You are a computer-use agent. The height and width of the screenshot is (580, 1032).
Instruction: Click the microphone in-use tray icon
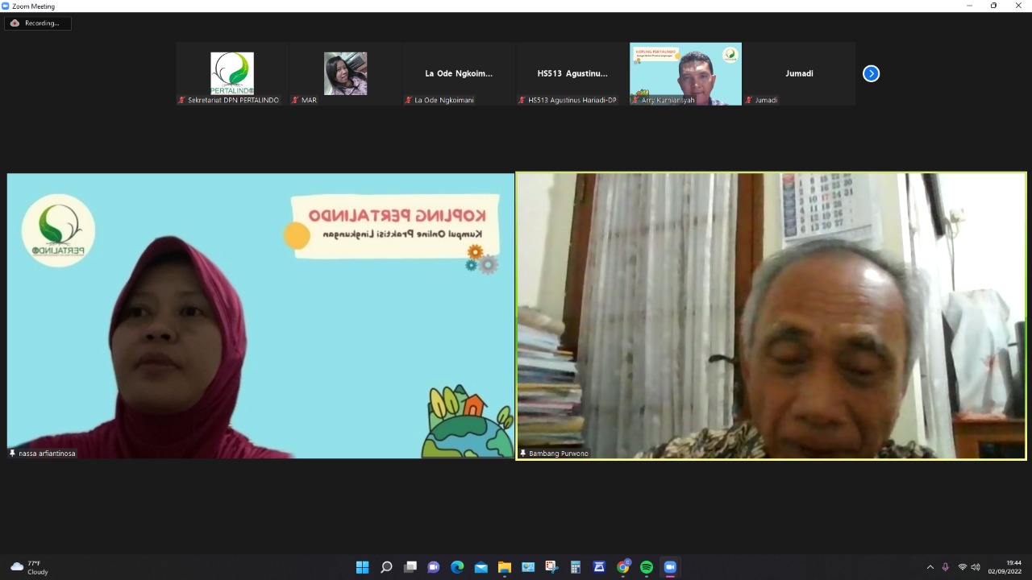[x=946, y=567]
